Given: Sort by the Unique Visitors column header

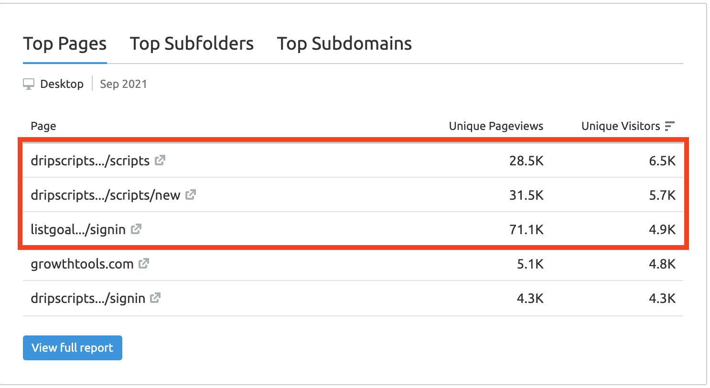Looking at the screenshot, I should click(620, 126).
